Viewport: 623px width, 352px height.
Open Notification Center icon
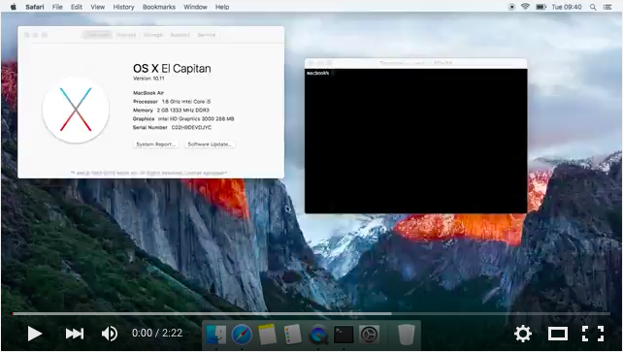607,7
